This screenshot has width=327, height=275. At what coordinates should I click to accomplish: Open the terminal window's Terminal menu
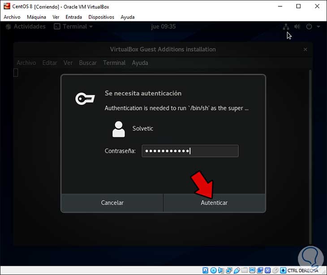click(x=114, y=63)
